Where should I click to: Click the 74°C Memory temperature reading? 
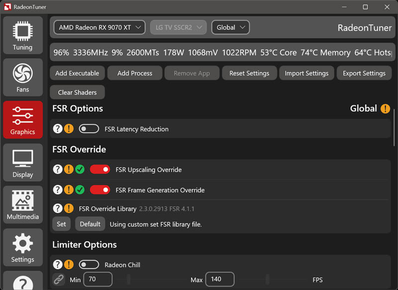click(326, 53)
